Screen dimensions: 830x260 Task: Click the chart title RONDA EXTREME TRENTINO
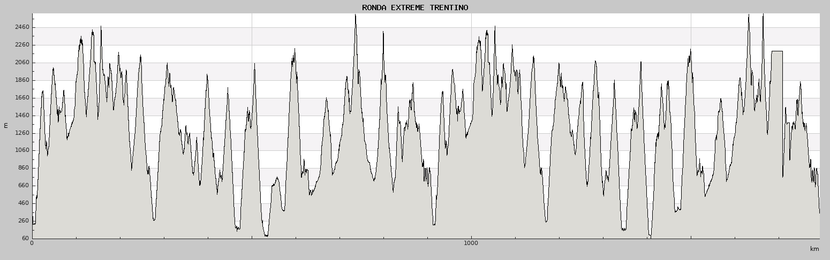pyautogui.click(x=415, y=7)
